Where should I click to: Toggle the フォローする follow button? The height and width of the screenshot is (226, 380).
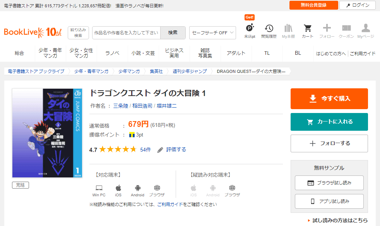click(x=329, y=143)
